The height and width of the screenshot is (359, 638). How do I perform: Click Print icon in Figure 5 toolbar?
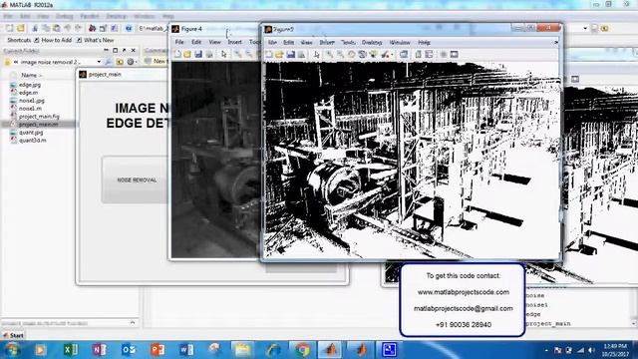[x=301, y=54]
